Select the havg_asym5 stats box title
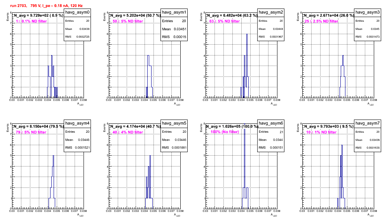The image size is (387, 222). [174, 123]
